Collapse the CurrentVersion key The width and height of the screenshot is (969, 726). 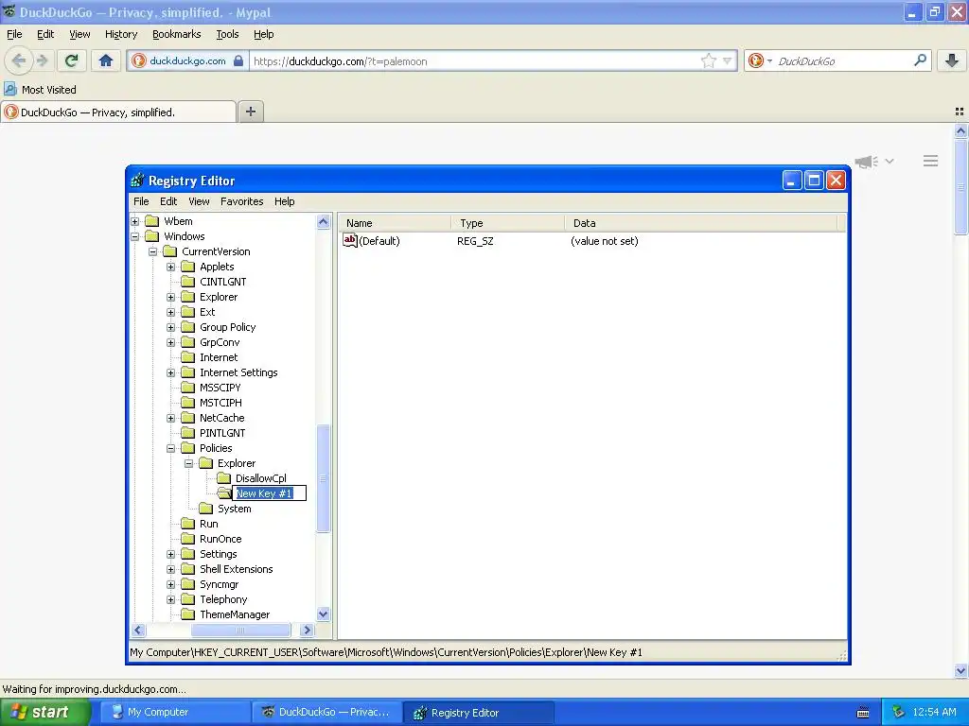(153, 251)
